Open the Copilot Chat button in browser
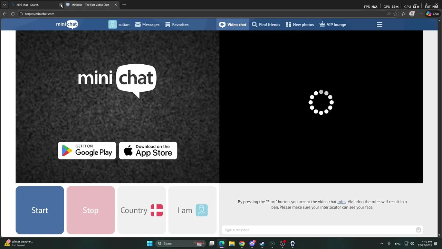 [432, 14]
